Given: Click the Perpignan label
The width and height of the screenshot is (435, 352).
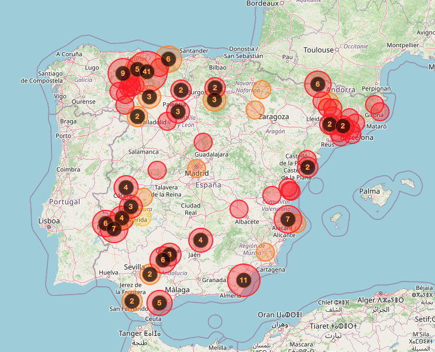Looking at the screenshot, I should tap(376, 89).
